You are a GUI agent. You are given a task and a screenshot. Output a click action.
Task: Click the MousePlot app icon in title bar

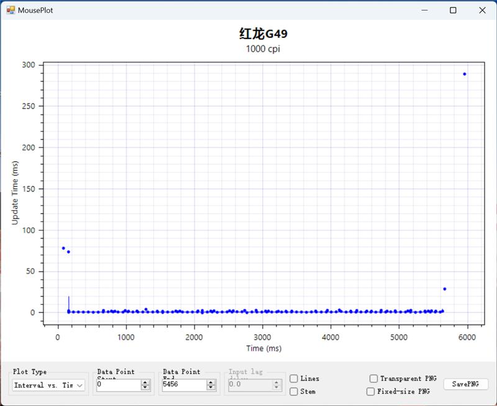click(11, 10)
